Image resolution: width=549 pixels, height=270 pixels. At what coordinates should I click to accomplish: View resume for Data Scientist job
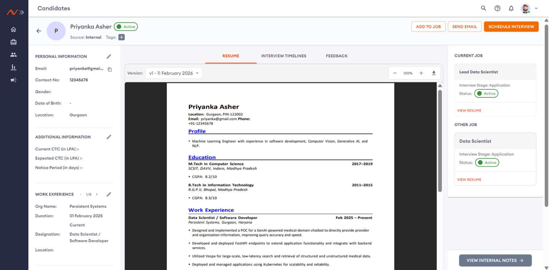click(x=469, y=180)
